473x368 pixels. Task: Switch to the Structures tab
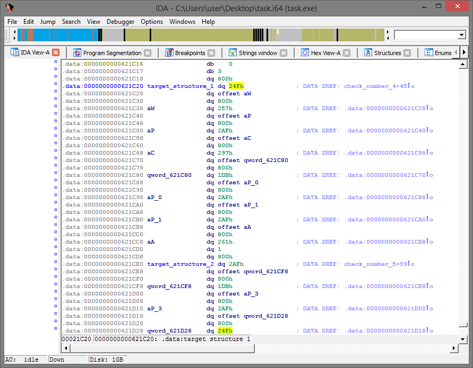coord(387,53)
